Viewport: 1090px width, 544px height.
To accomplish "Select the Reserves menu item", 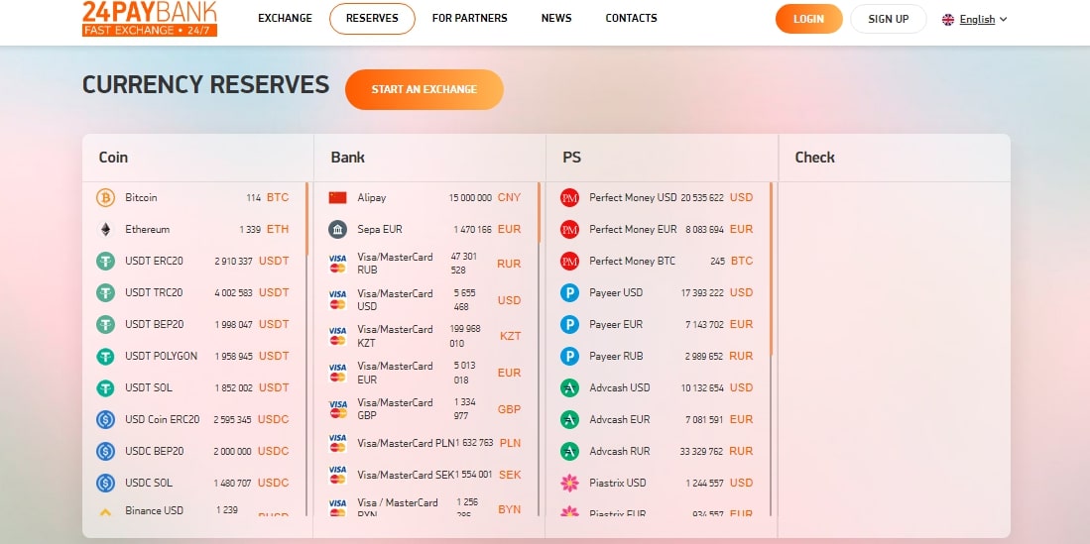I will click(372, 19).
